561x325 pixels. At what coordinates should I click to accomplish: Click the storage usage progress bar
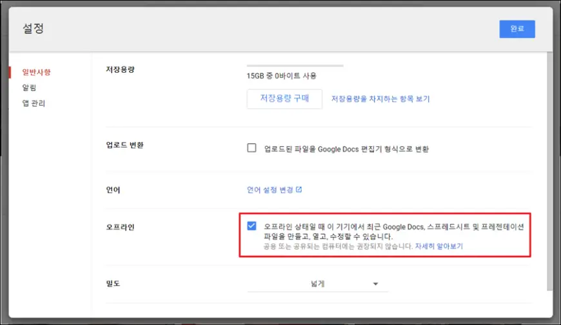coord(295,66)
